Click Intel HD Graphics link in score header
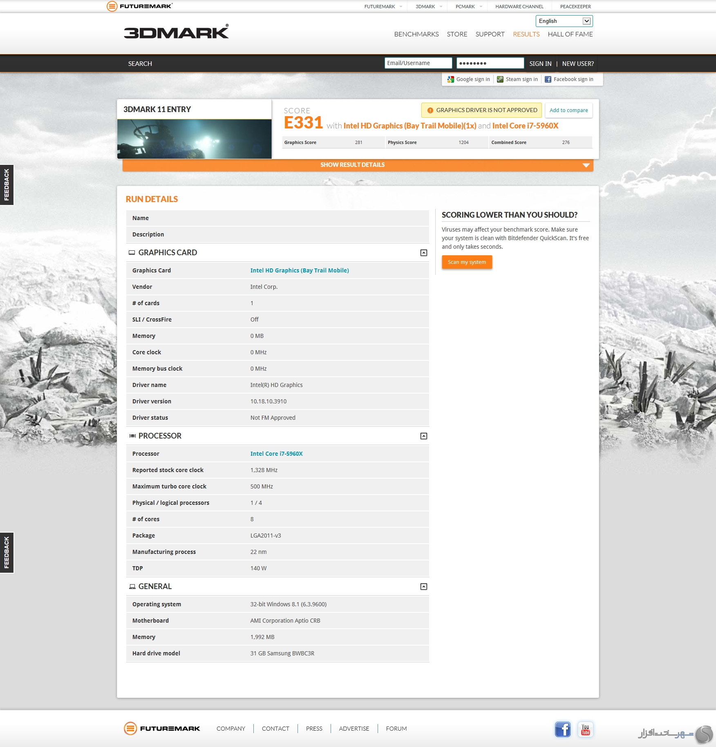Screen dimensions: 716x747 410,126
